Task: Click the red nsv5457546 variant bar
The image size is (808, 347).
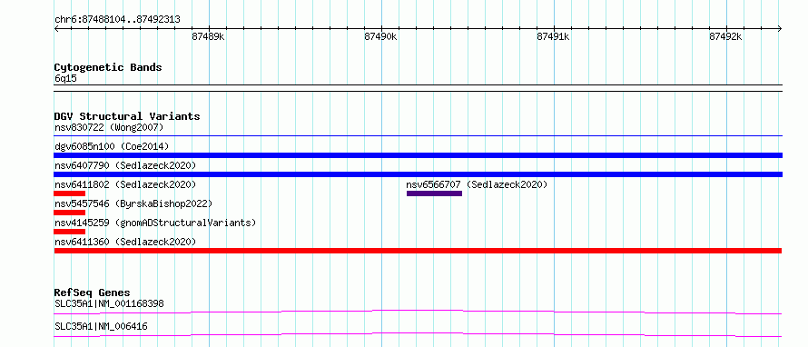Action: point(70,213)
